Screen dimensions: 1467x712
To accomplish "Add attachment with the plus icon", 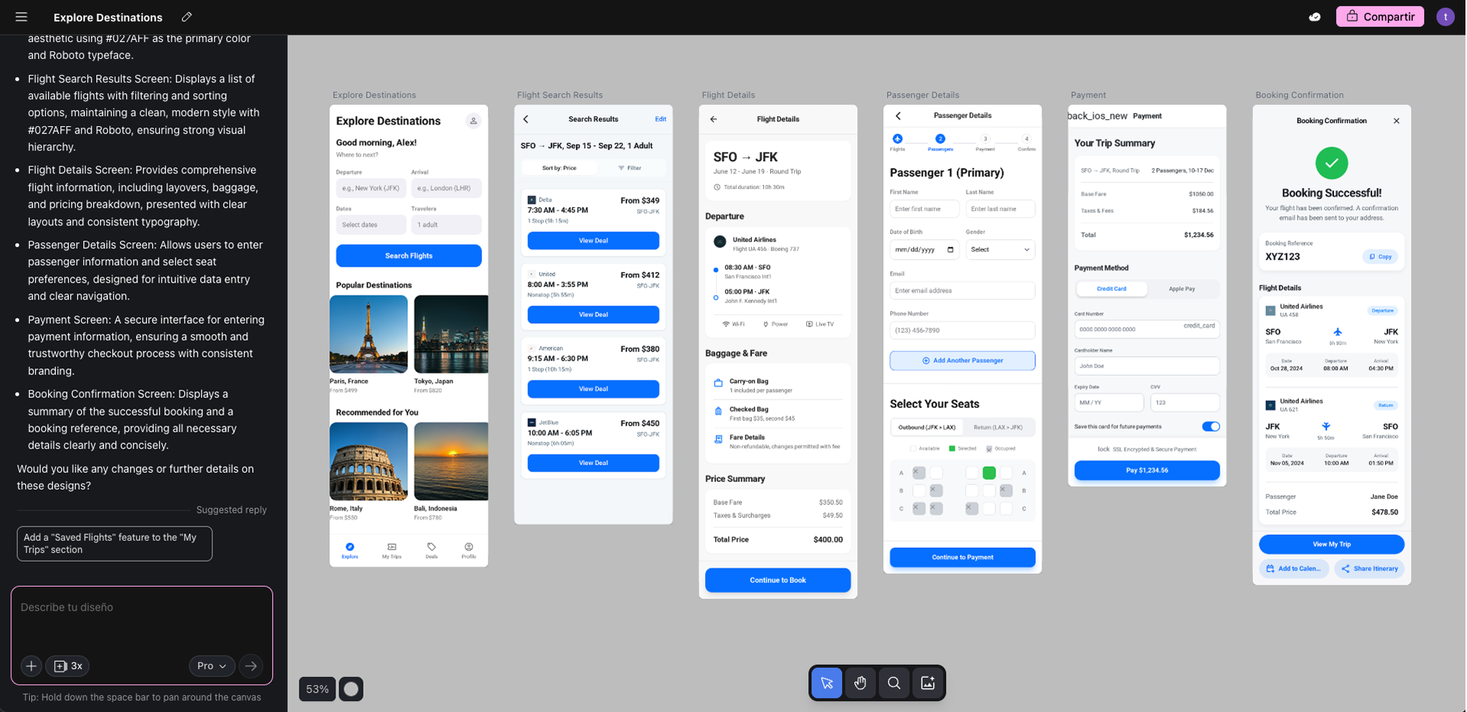I will tap(31, 666).
